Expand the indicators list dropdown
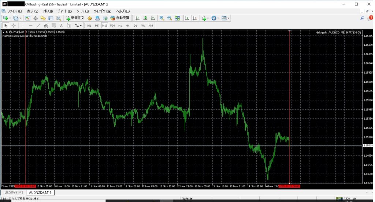Viewport: 375px width, 202px height. coord(208,18)
